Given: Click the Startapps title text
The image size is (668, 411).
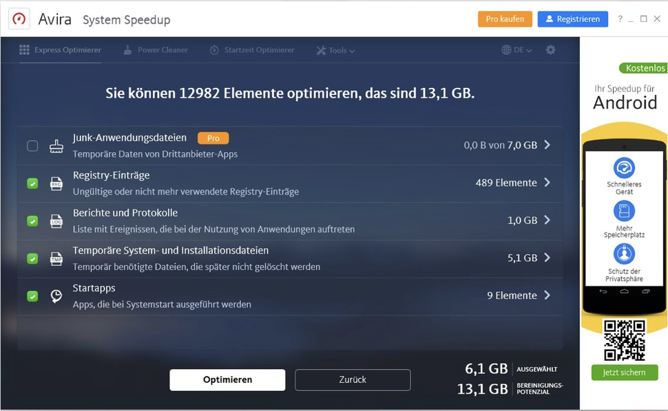Looking at the screenshot, I should 94,288.
